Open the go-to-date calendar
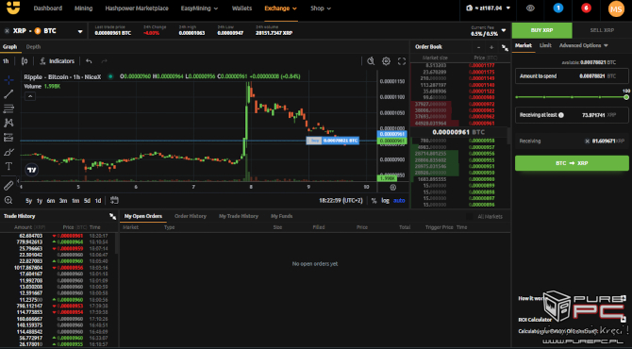 pyautogui.click(x=114, y=200)
